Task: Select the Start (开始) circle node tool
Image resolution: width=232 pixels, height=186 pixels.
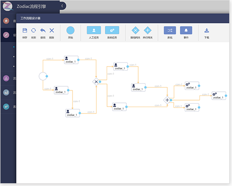Action: 70,30
